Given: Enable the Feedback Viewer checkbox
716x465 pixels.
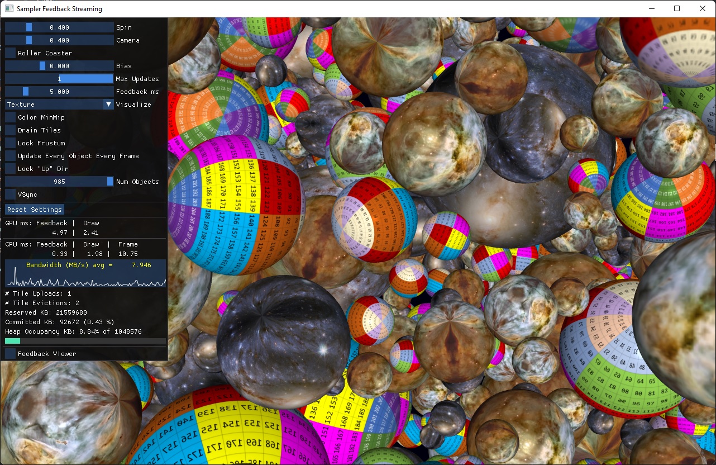Looking at the screenshot, I should (x=10, y=354).
